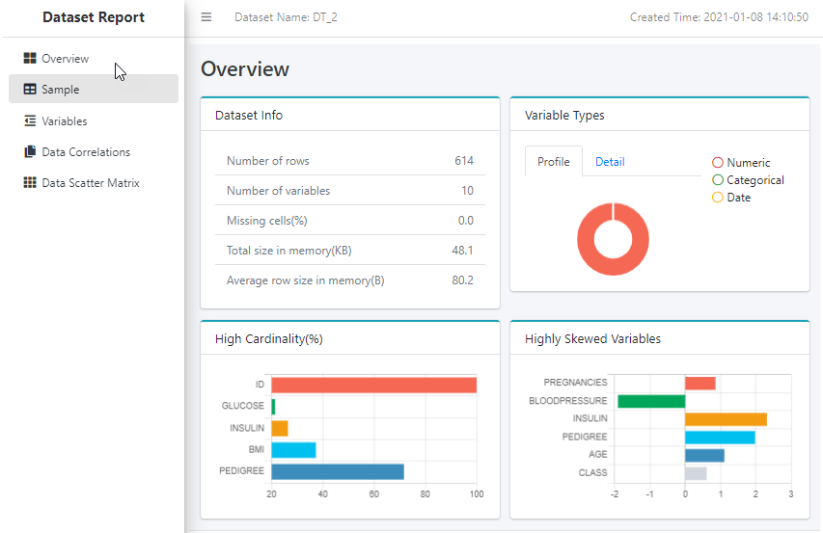
Task: Click the Data Scatter Matrix grid icon
Action: 30,183
